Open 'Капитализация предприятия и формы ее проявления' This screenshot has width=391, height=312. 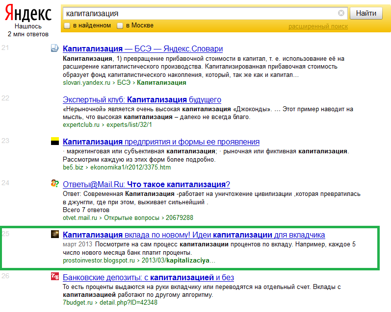coord(161,142)
